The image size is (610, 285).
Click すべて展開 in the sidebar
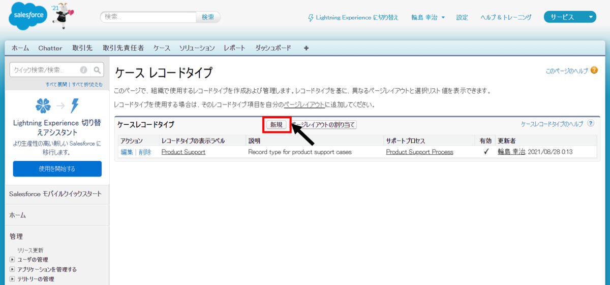pyautogui.click(x=57, y=84)
